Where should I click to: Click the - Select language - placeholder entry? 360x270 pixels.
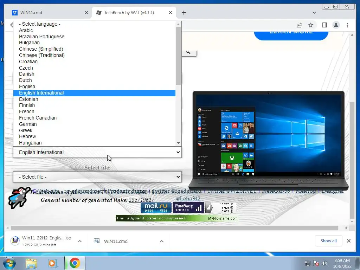click(94, 24)
